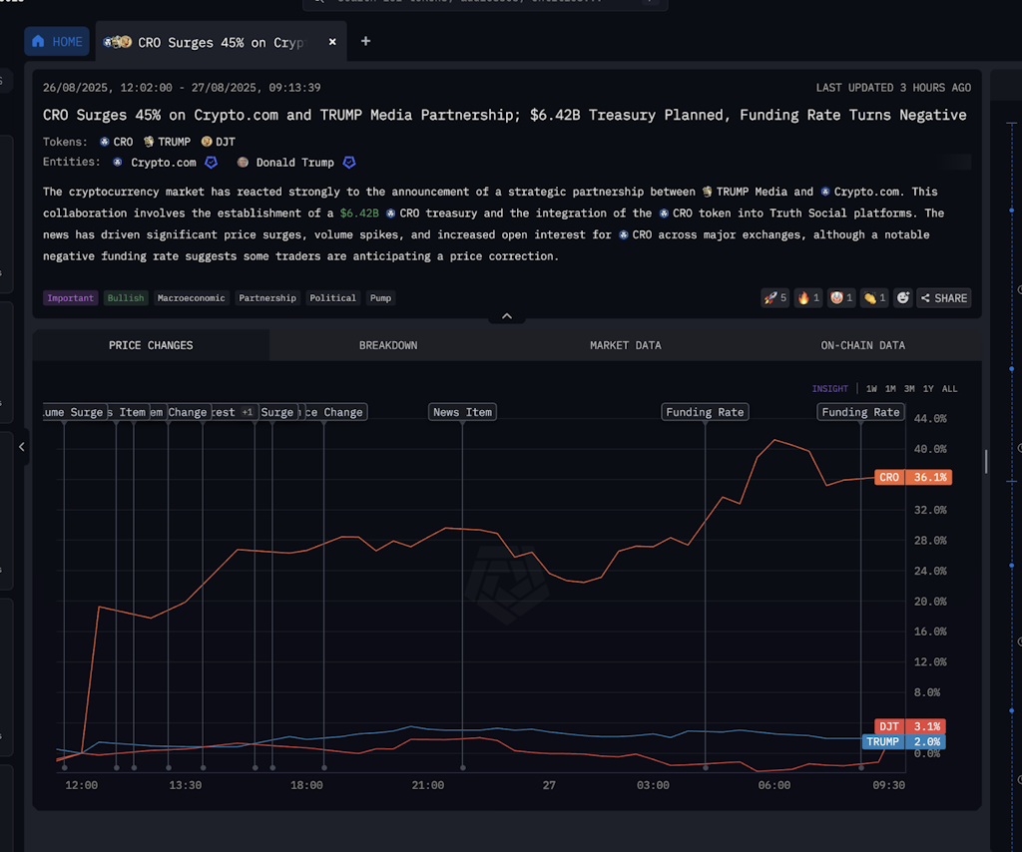Open the BREAKDOWN tab
The image size is (1022, 852).
click(388, 345)
